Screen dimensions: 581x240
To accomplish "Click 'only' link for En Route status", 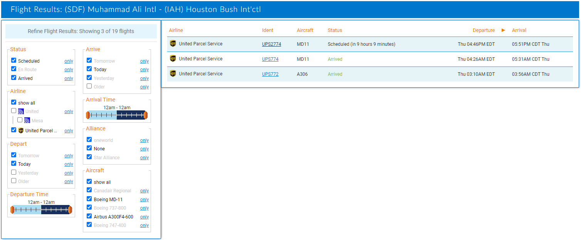I will click(69, 70).
